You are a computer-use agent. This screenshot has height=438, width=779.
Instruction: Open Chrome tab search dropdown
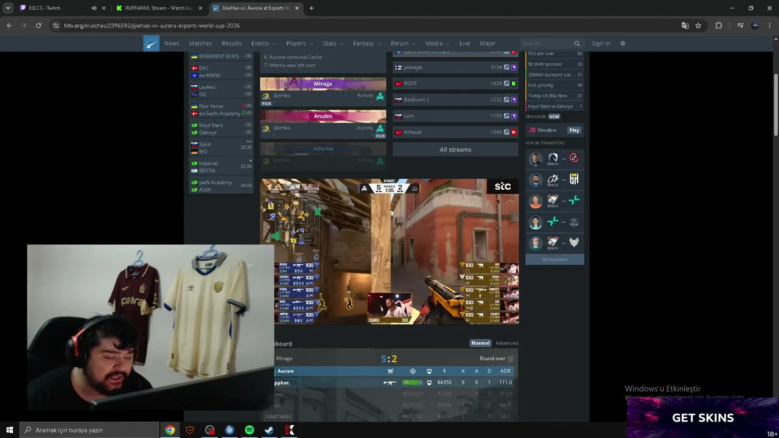(8, 8)
